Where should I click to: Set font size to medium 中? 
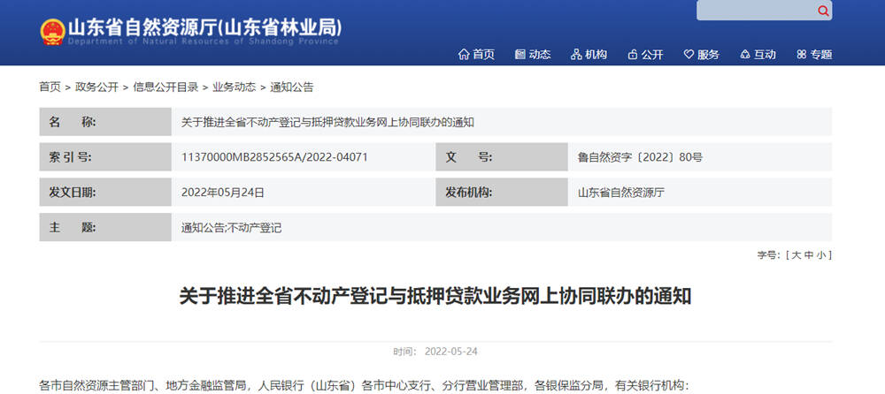click(x=809, y=254)
